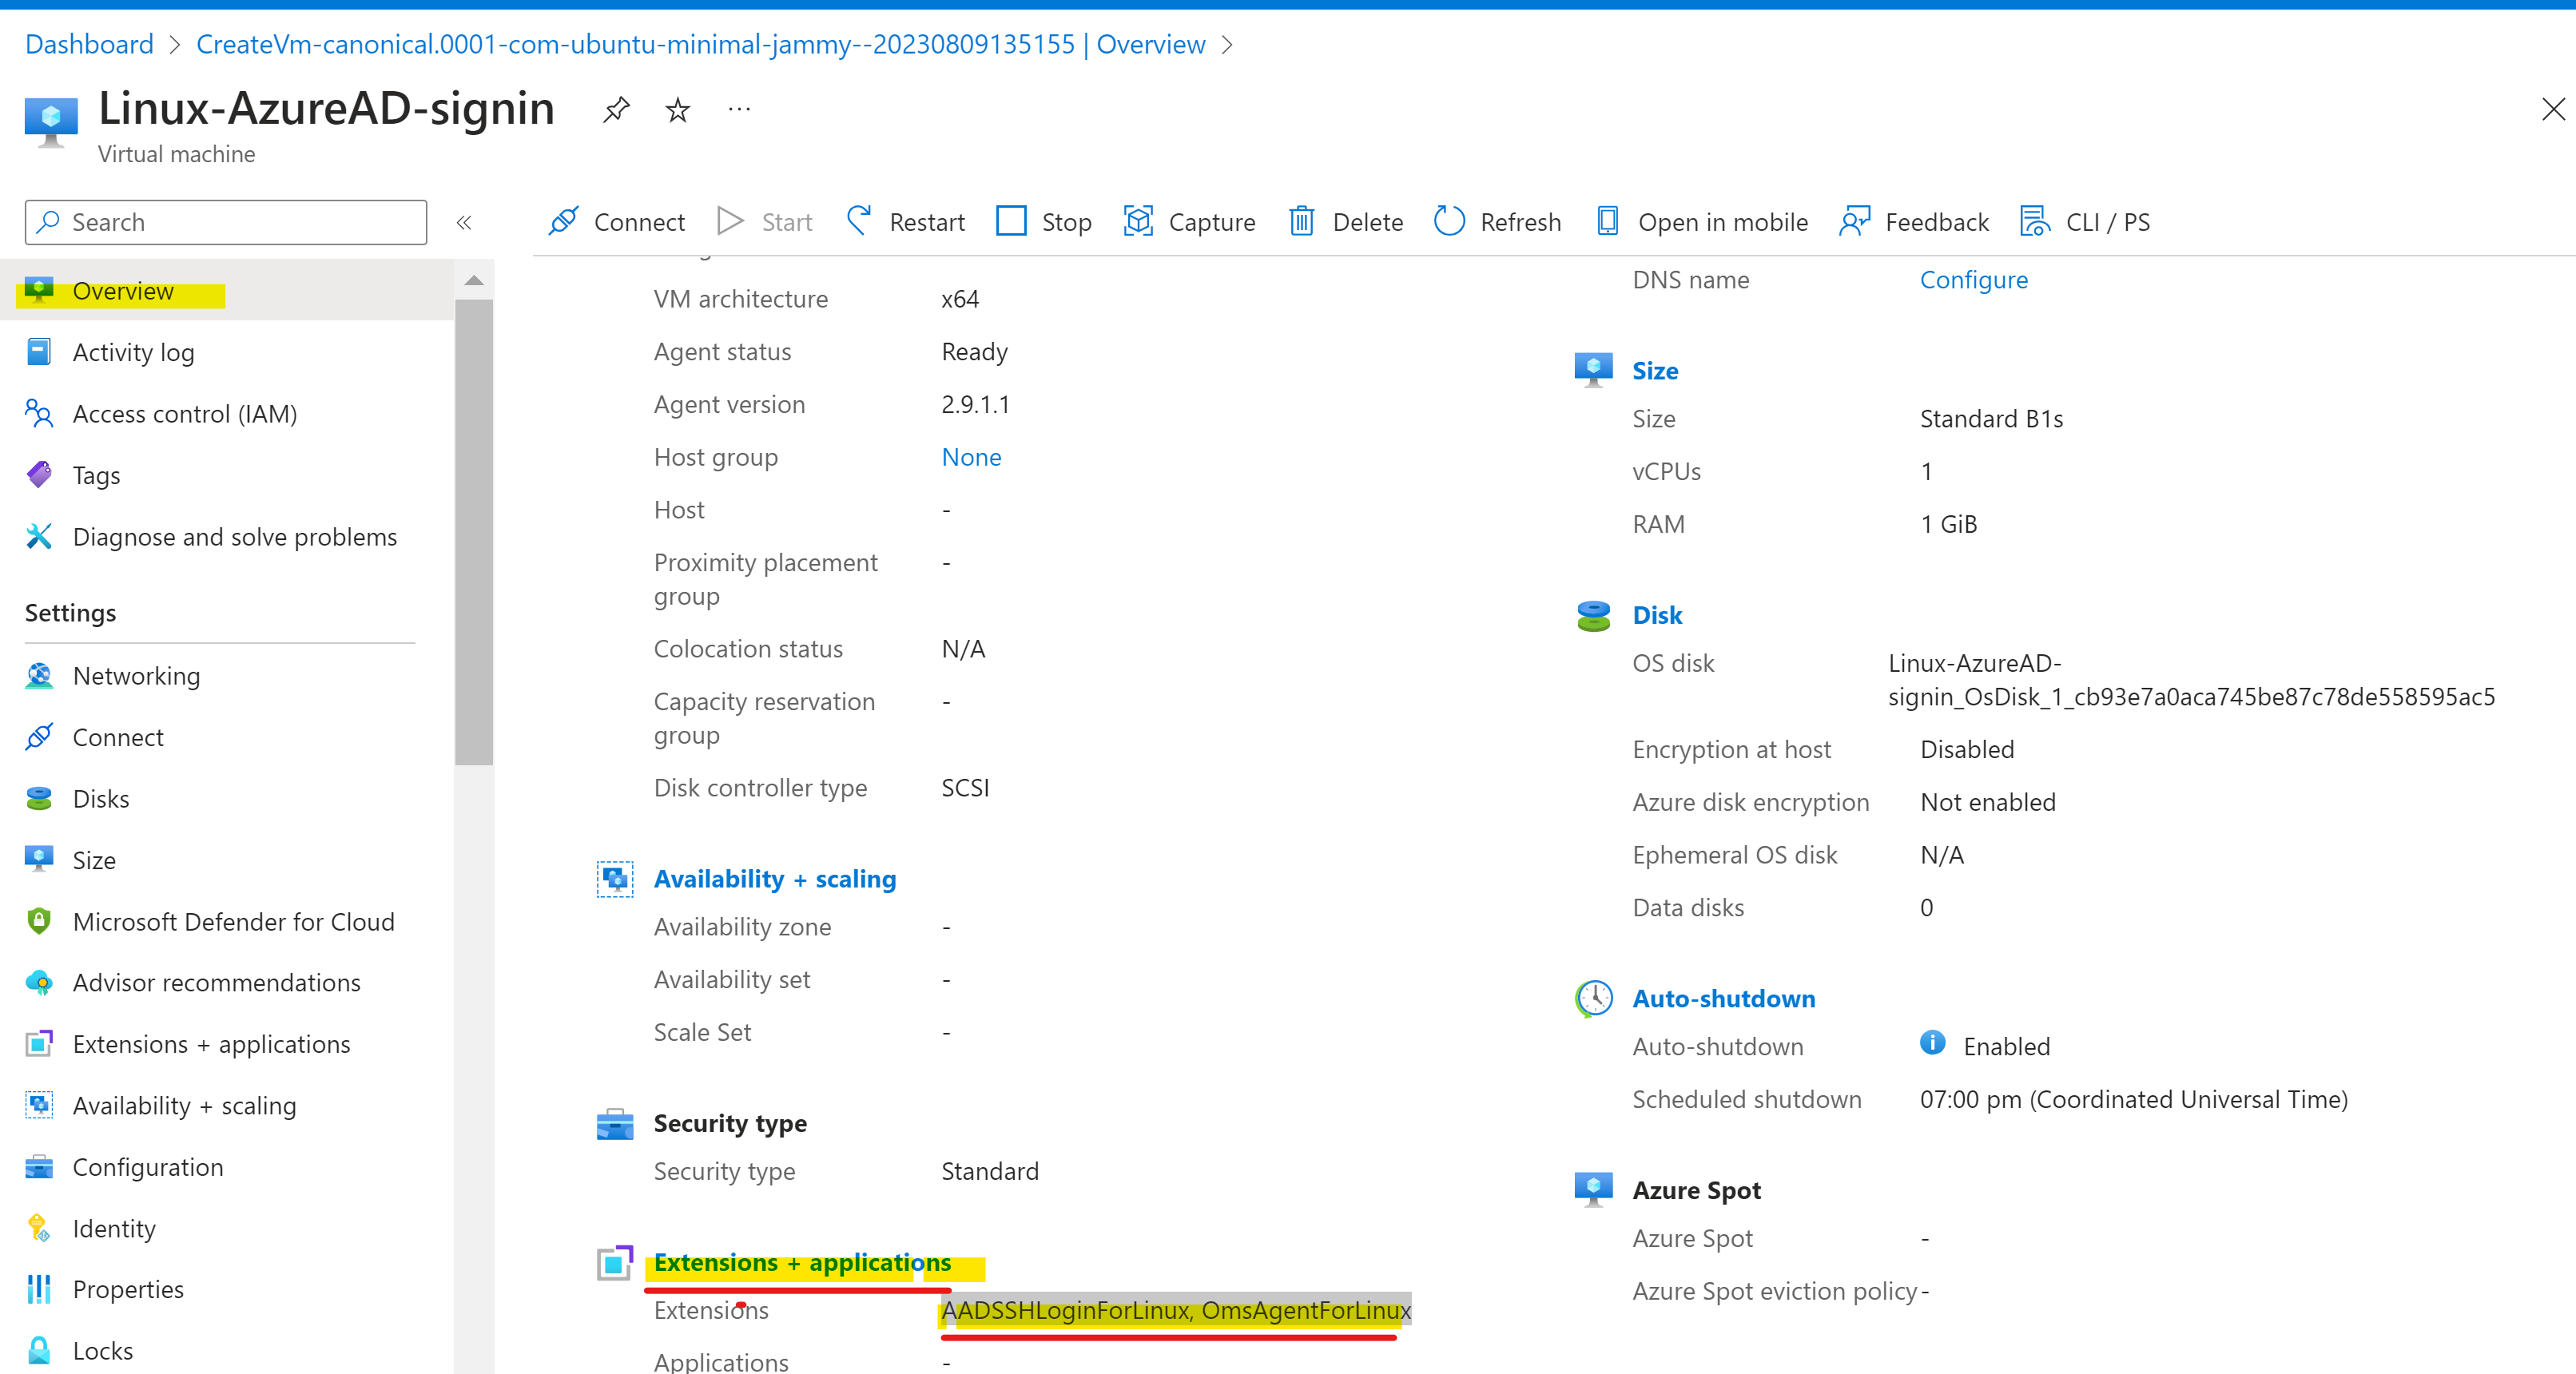The height and width of the screenshot is (1374, 2576).
Task: Pin the virtual machine to dashboard
Action: [616, 109]
